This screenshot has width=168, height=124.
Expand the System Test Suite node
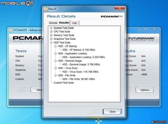tap(51, 28)
